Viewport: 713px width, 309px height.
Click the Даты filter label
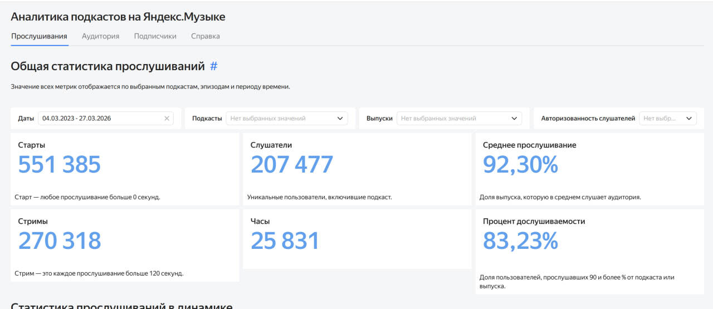[26, 118]
